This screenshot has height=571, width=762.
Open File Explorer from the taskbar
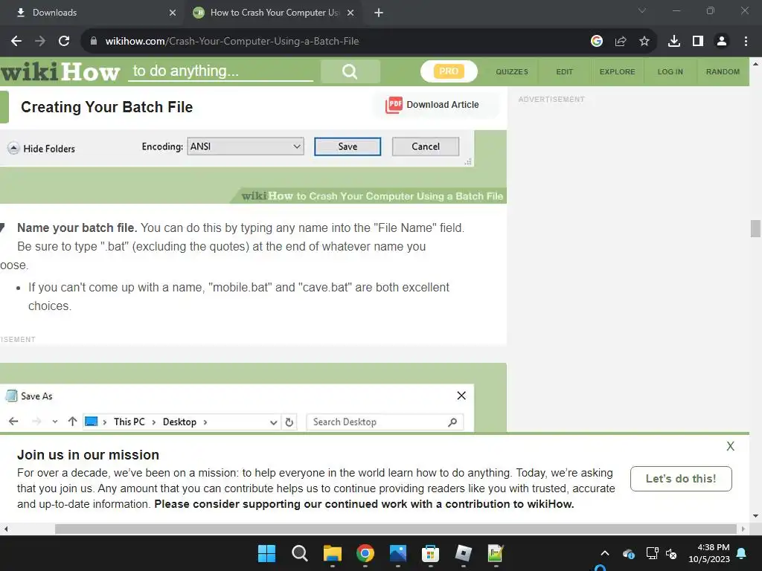(x=333, y=553)
